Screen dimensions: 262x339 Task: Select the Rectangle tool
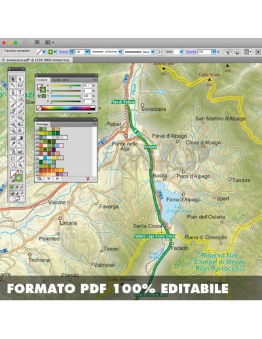(x=20, y=98)
